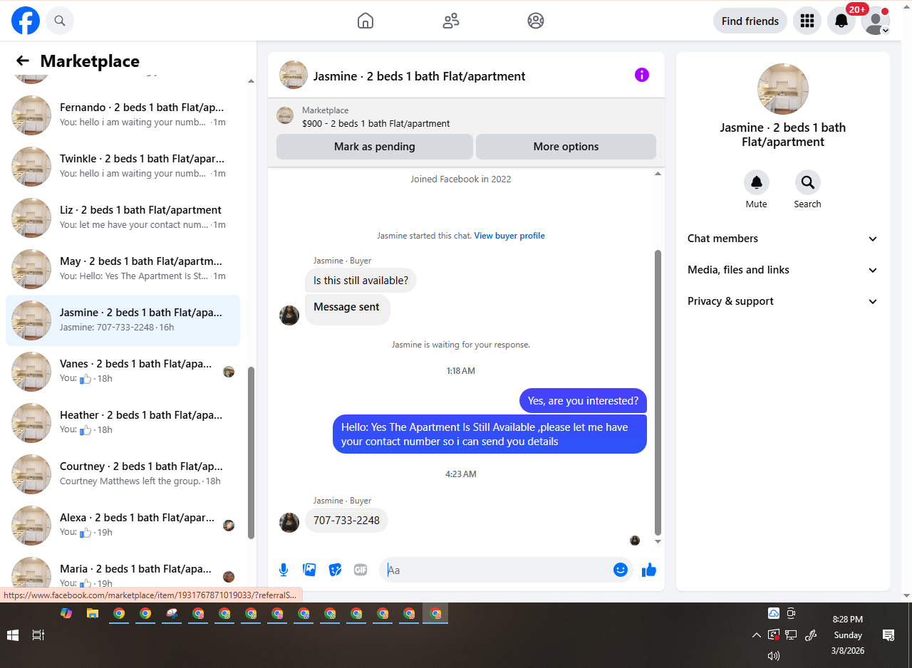Open May conversation

[123, 269]
